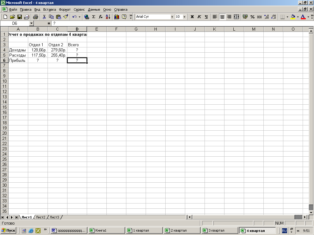
Task: Undo the last action
Action: pos(75,17)
